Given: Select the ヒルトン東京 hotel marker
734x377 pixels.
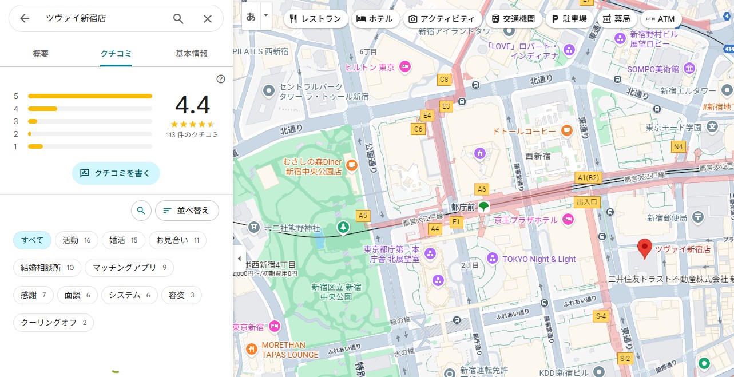Looking at the screenshot, I should tap(405, 67).
